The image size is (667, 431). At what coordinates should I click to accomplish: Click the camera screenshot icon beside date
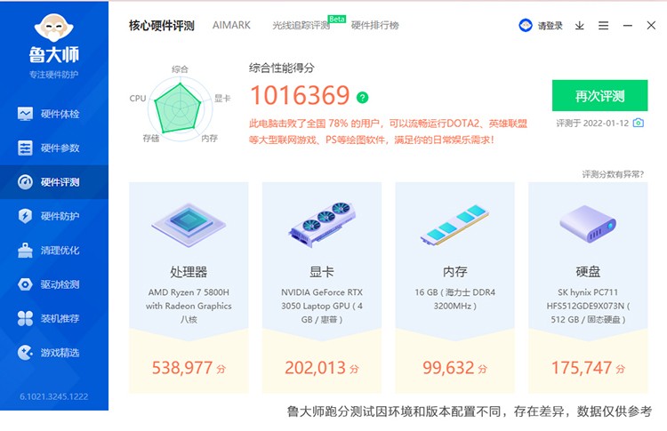[x=638, y=123]
